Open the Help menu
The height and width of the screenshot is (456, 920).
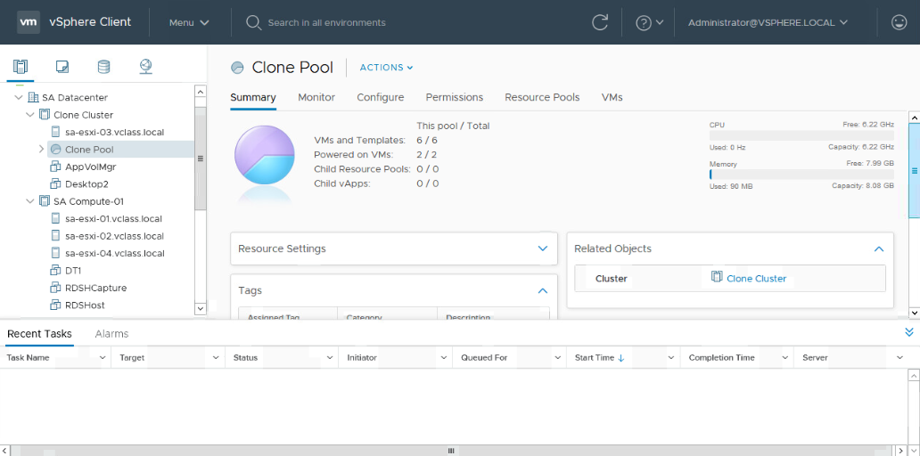click(x=649, y=22)
